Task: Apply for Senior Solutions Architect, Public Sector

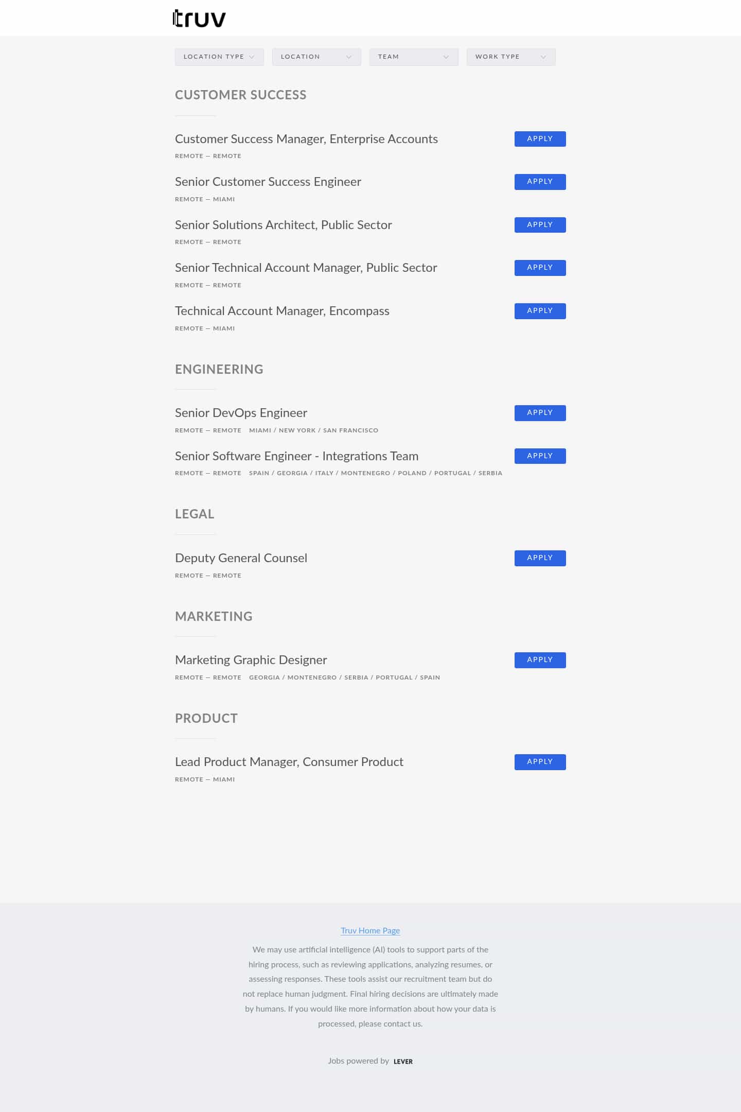Action: tap(539, 224)
